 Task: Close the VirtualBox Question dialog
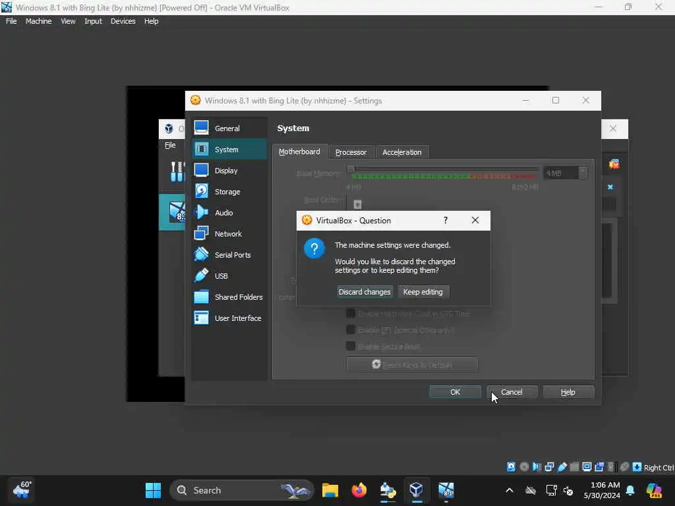pos(475,220)
